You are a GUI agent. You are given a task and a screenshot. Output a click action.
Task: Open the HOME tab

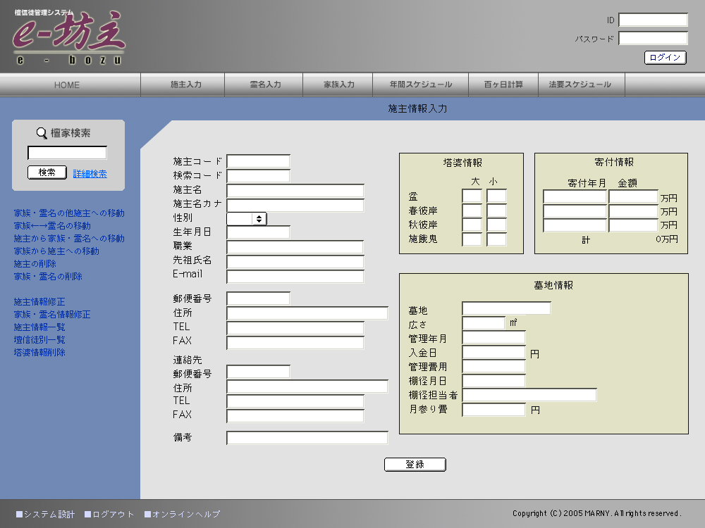pos(67,84)
